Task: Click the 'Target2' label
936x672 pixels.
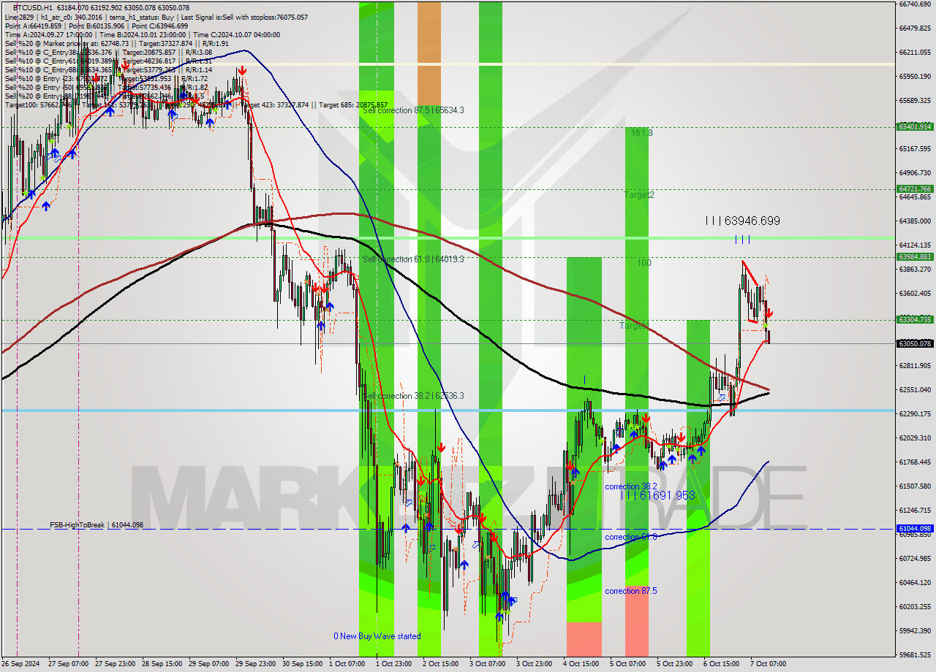Action: (x=639, y=195)
